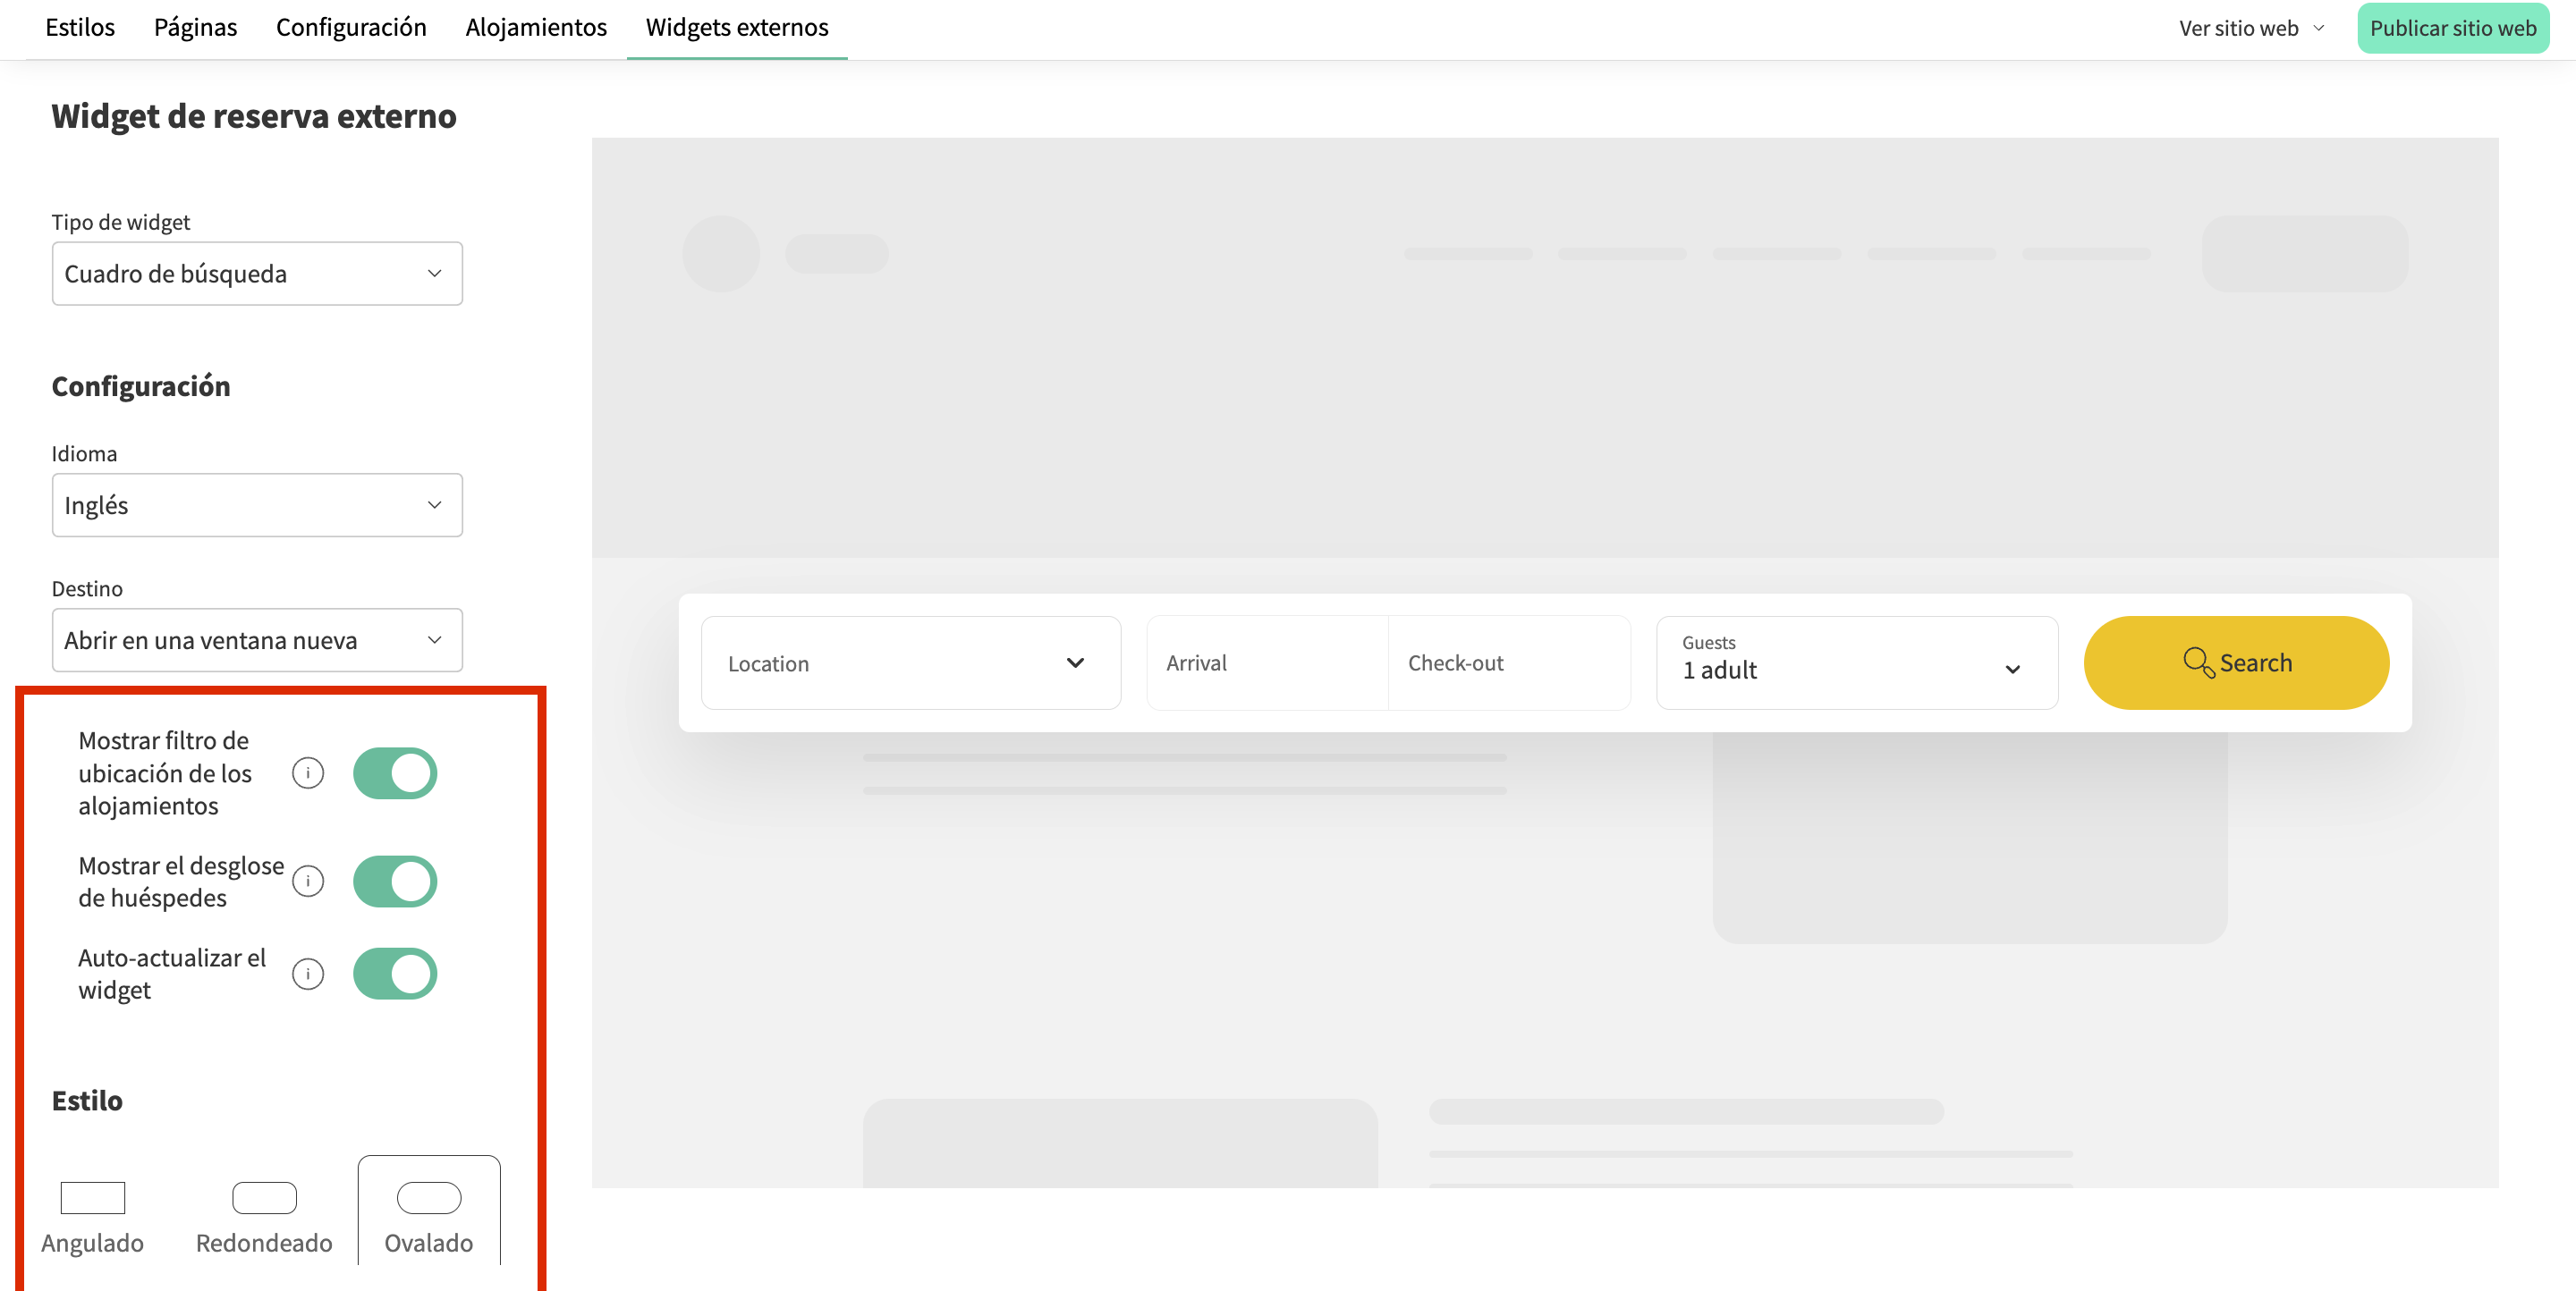Expand the Guests dropdown showing 1 adult

[x=1857, y=663]
